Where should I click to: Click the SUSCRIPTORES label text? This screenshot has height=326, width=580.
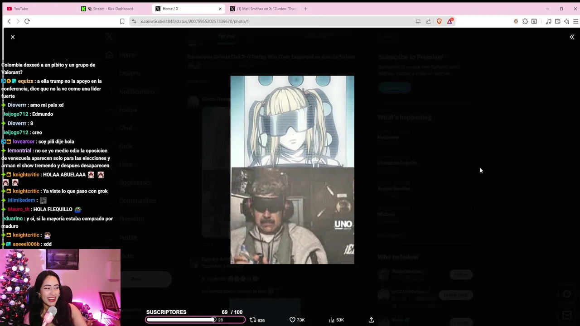[166, 312]
